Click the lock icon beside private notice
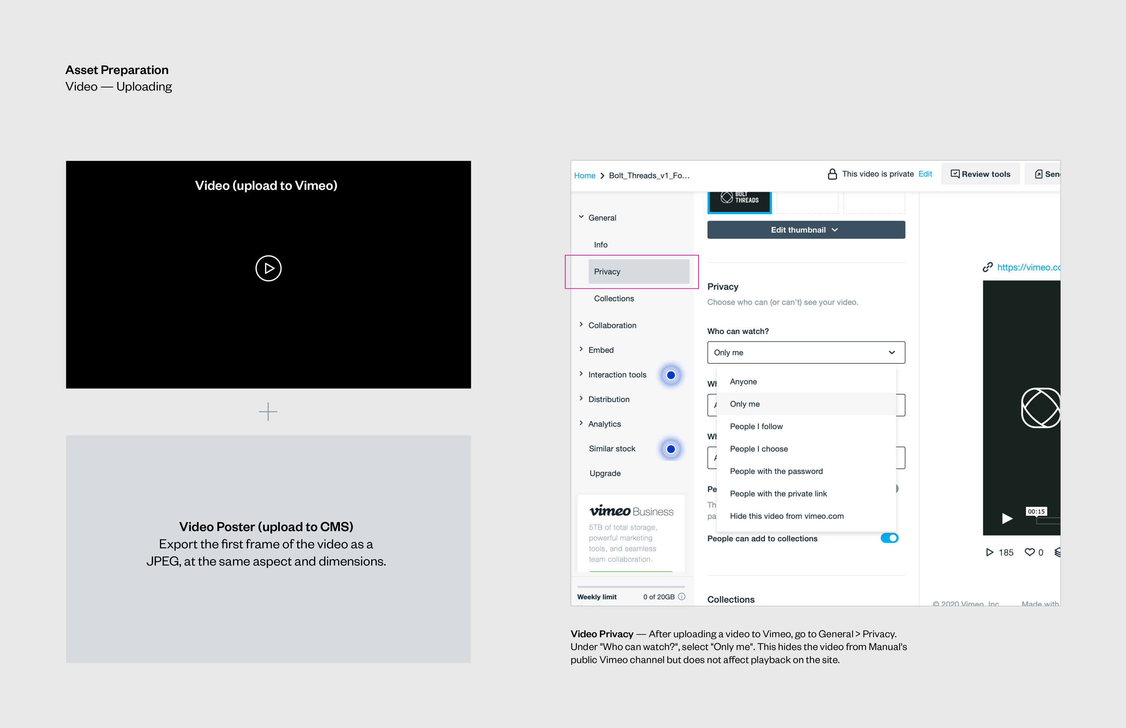 [x=832, y=174]
